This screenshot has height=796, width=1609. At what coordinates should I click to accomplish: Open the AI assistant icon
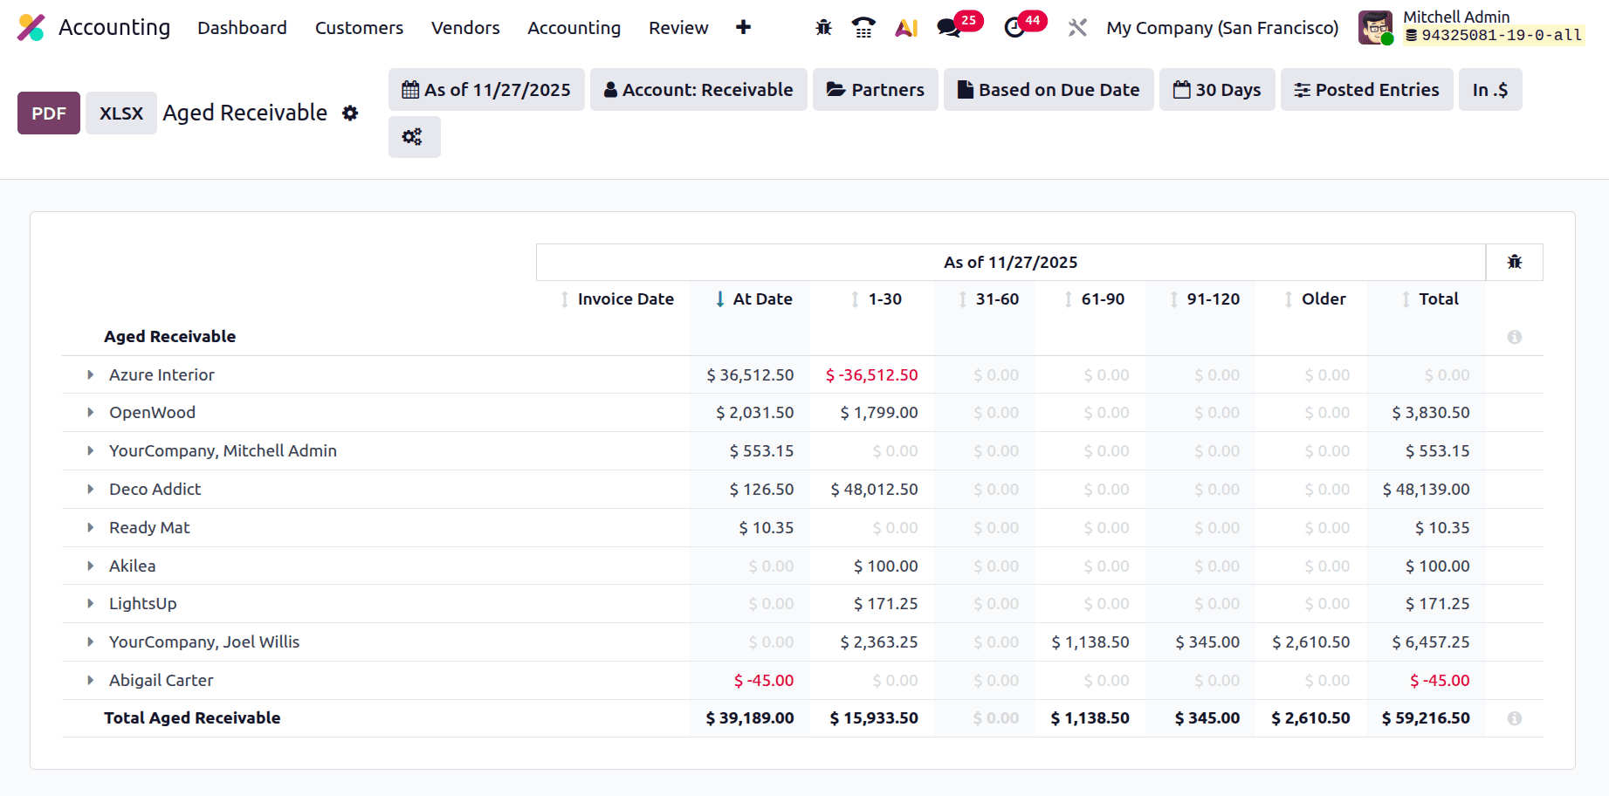point(906,28)
